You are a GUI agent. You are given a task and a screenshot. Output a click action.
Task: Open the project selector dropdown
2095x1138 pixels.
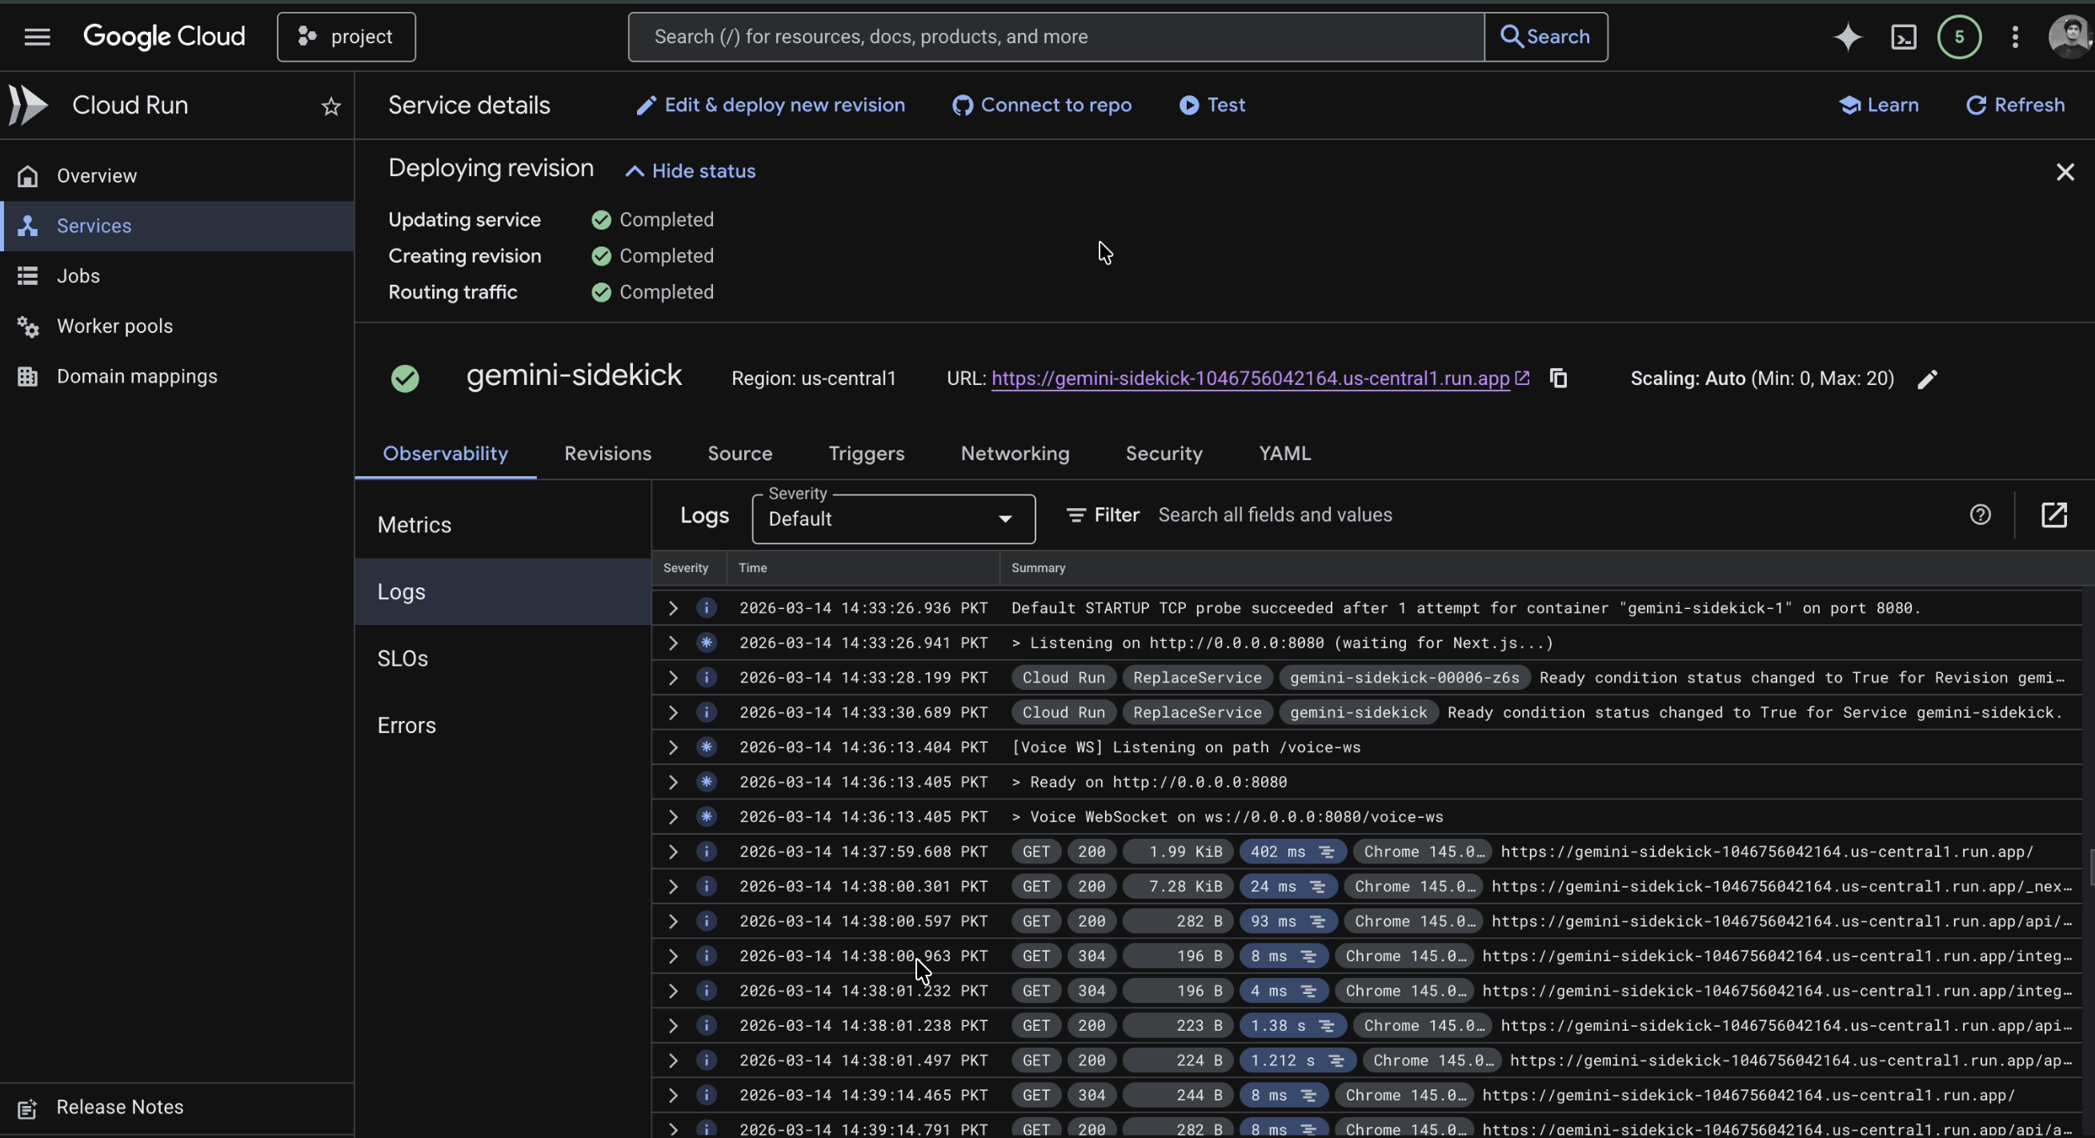tap(346, 37)
